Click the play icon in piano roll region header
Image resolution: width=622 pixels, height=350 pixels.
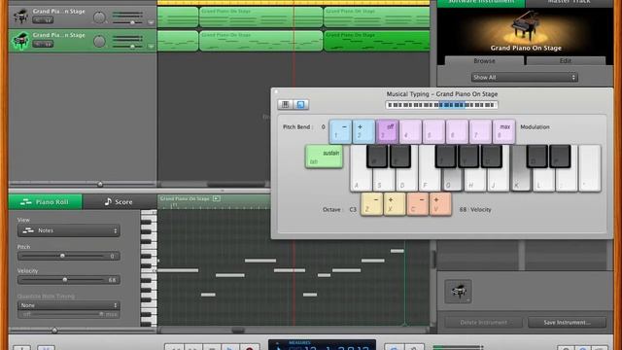pos(216,198)
